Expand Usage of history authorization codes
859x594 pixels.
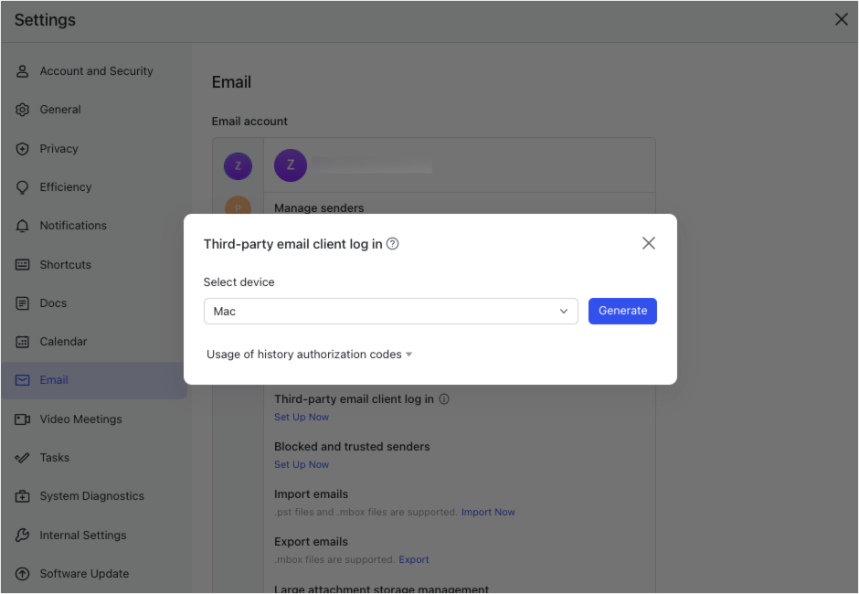pyautogui.click(x=309, y=355)
